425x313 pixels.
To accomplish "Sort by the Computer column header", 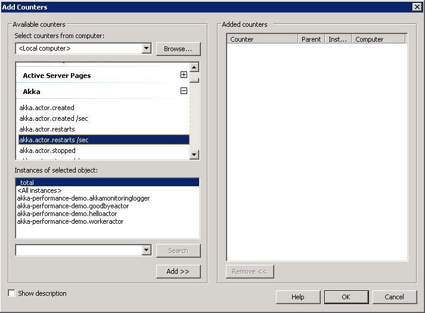I will click(x=379, y=39).
